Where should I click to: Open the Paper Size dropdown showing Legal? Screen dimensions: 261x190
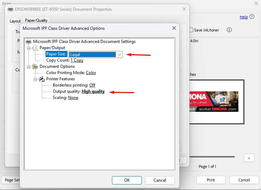pos(95,55)
